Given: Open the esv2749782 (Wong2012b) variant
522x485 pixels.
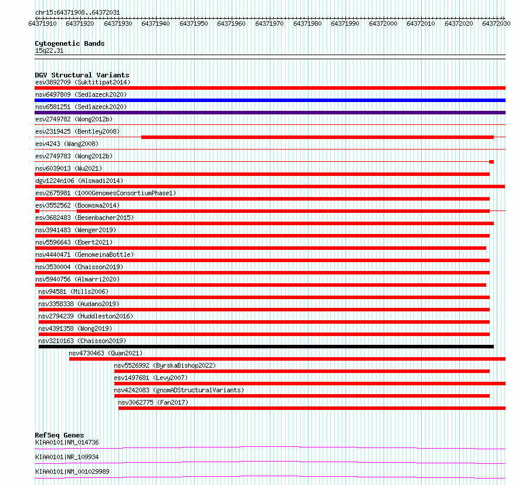Looking at the screenshot, I should 74,119.
